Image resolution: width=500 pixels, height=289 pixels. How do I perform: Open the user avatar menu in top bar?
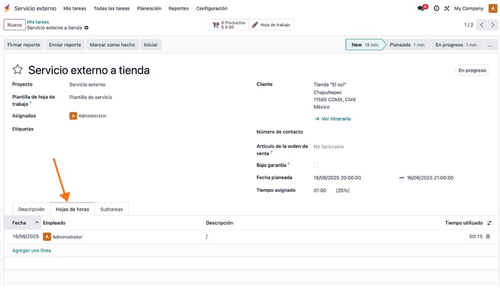click(493, 8)
